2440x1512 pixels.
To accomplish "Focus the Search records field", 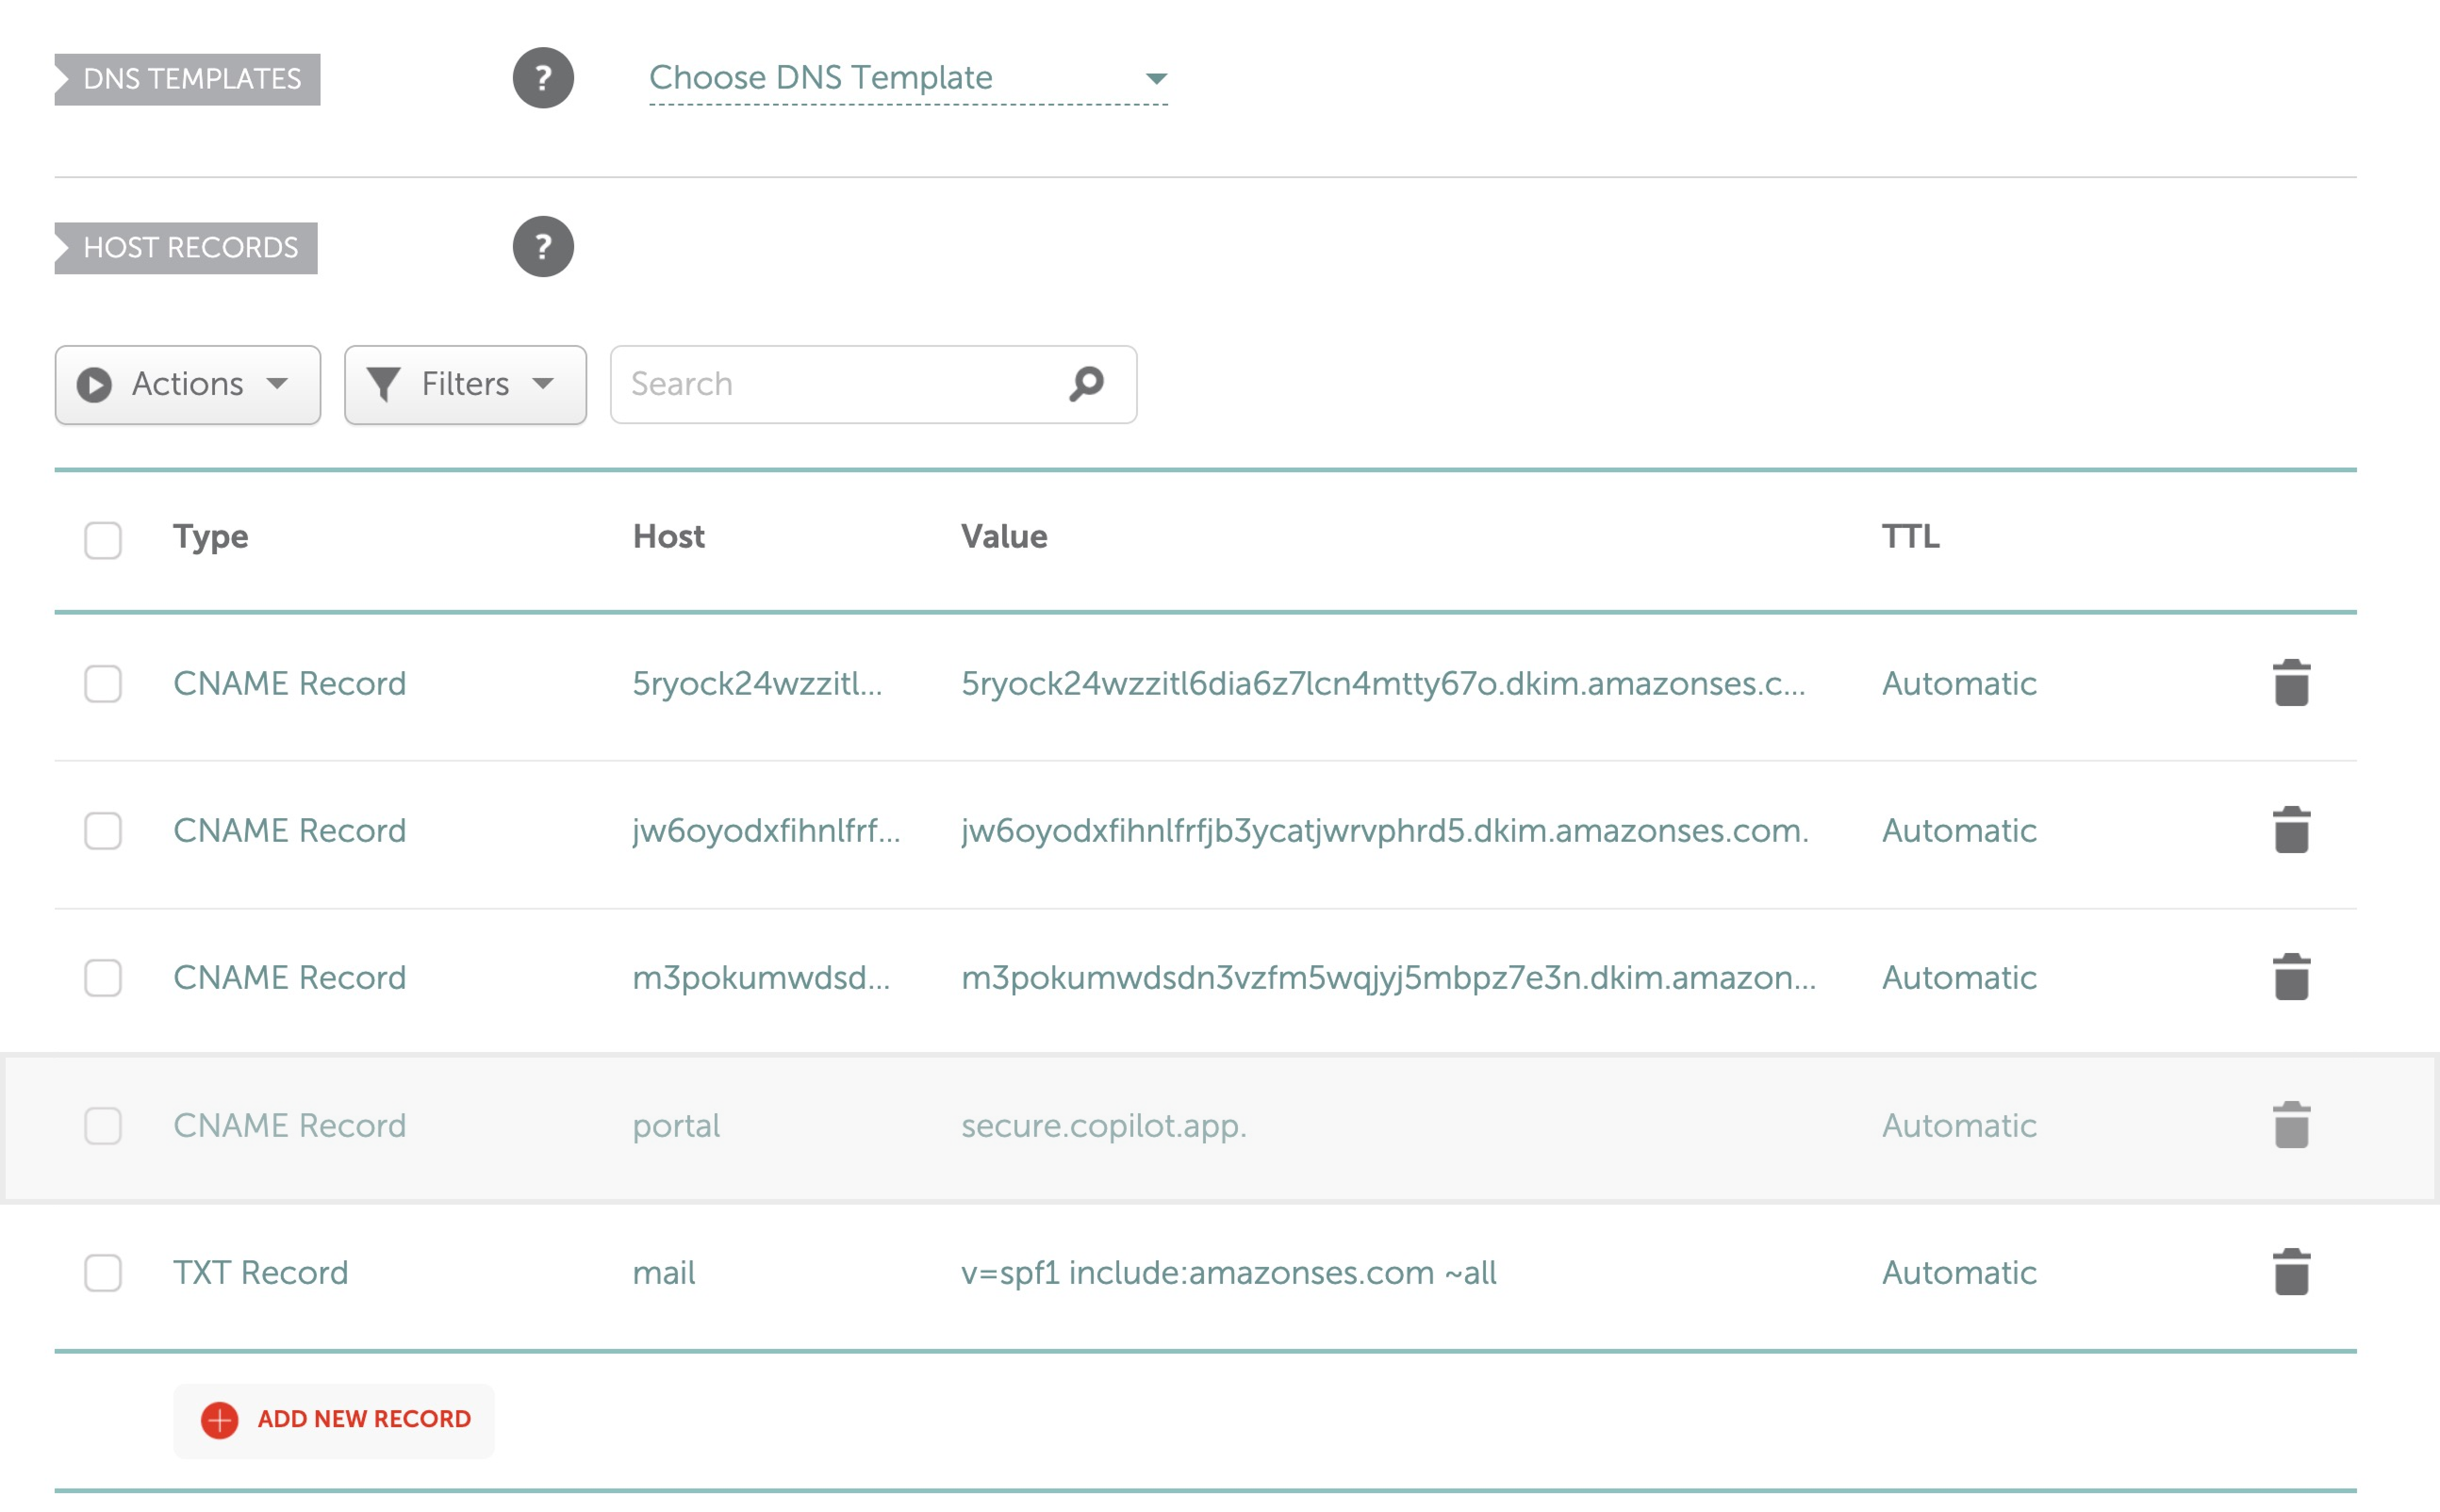I will pos(873,385).
